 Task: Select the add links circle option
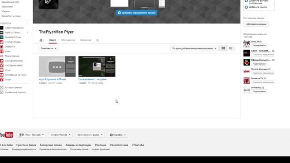click(246, 7)
